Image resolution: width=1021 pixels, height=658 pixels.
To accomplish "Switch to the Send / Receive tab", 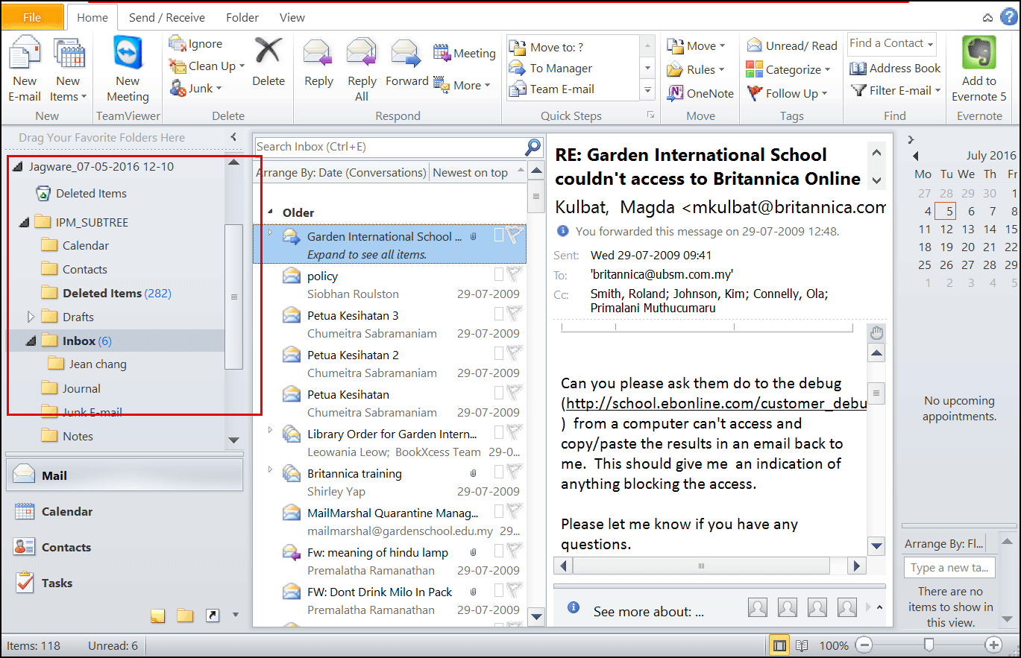I will (167, 17).
